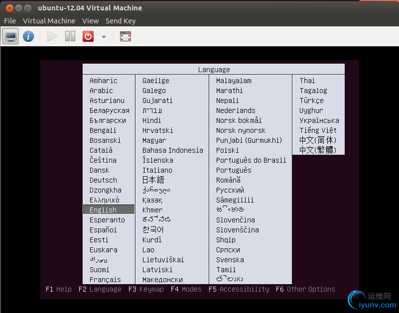Open the Send Key menu

[120, 21]
